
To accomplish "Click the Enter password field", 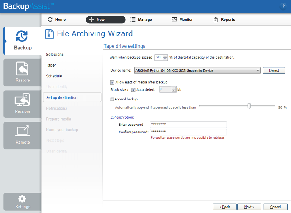I will coord(188,125).
